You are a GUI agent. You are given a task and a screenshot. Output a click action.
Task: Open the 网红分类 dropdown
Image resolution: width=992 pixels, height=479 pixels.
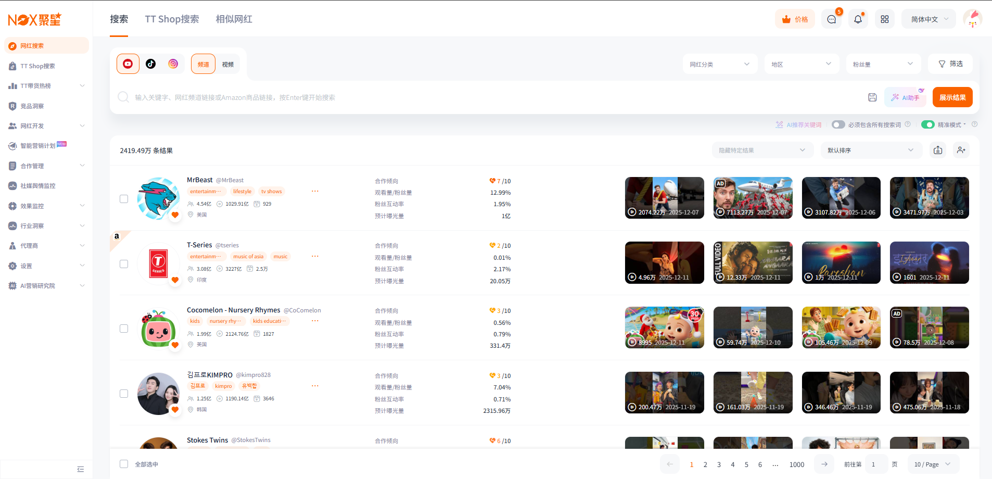tap(719, 64)
